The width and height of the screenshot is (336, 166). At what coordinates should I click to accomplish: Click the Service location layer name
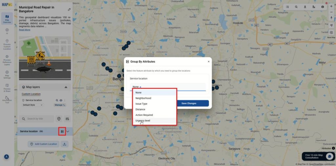click(x=34, y=100)
